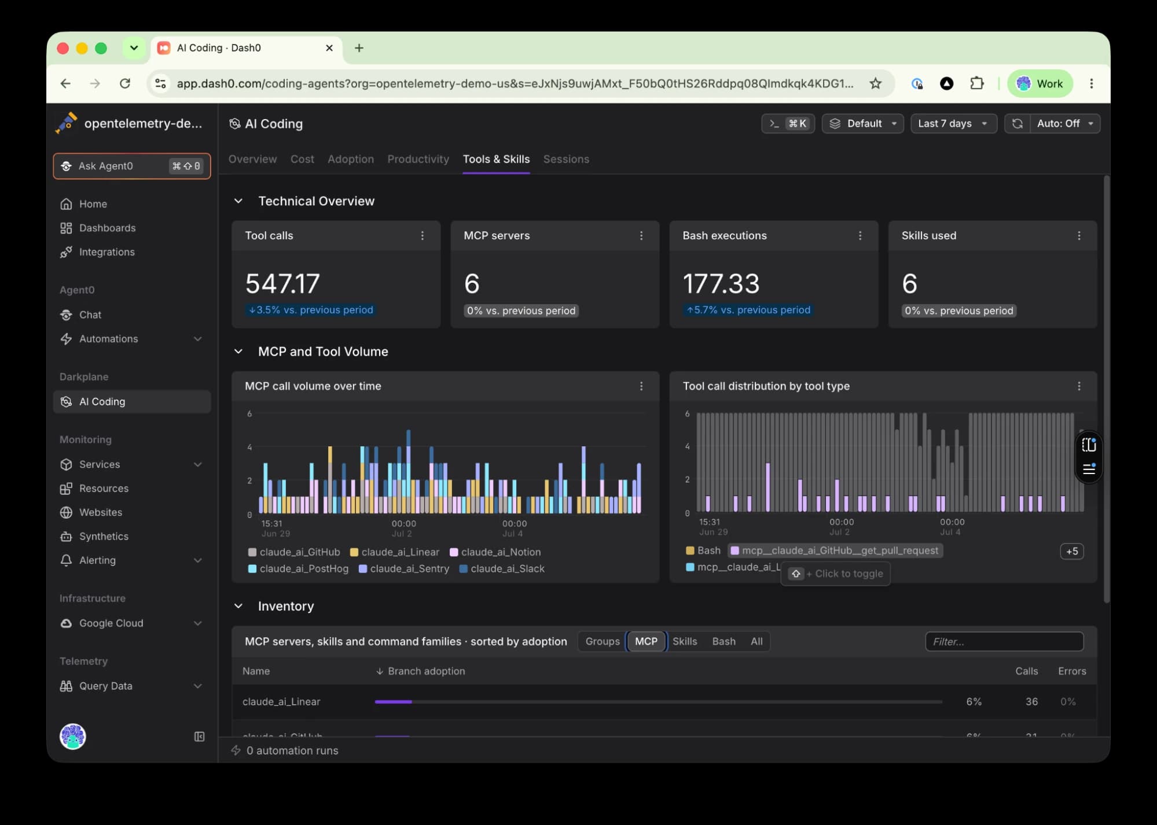Collapse the MCP and Tool Volume section
This screenshot has height=825, width=1157.
coord(238,352)
